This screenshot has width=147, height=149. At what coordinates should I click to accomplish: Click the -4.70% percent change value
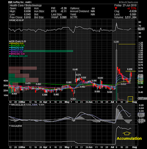click(x=132, y=9)
